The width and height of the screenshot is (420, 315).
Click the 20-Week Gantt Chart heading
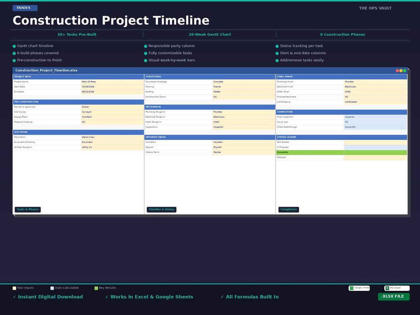click(210, 35)
